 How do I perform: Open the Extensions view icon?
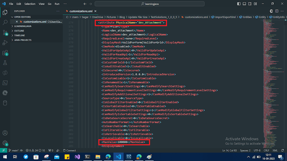tap(5, 53)
